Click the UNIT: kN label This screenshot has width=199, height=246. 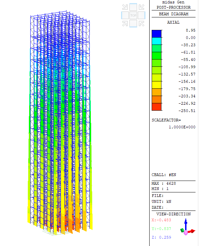tap(161, 201)
